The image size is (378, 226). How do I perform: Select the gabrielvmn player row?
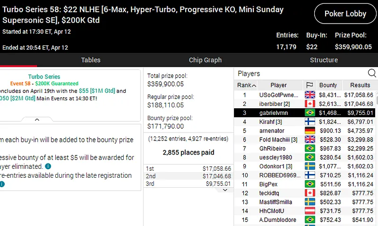pyautogui.click(x=278, y=113)
